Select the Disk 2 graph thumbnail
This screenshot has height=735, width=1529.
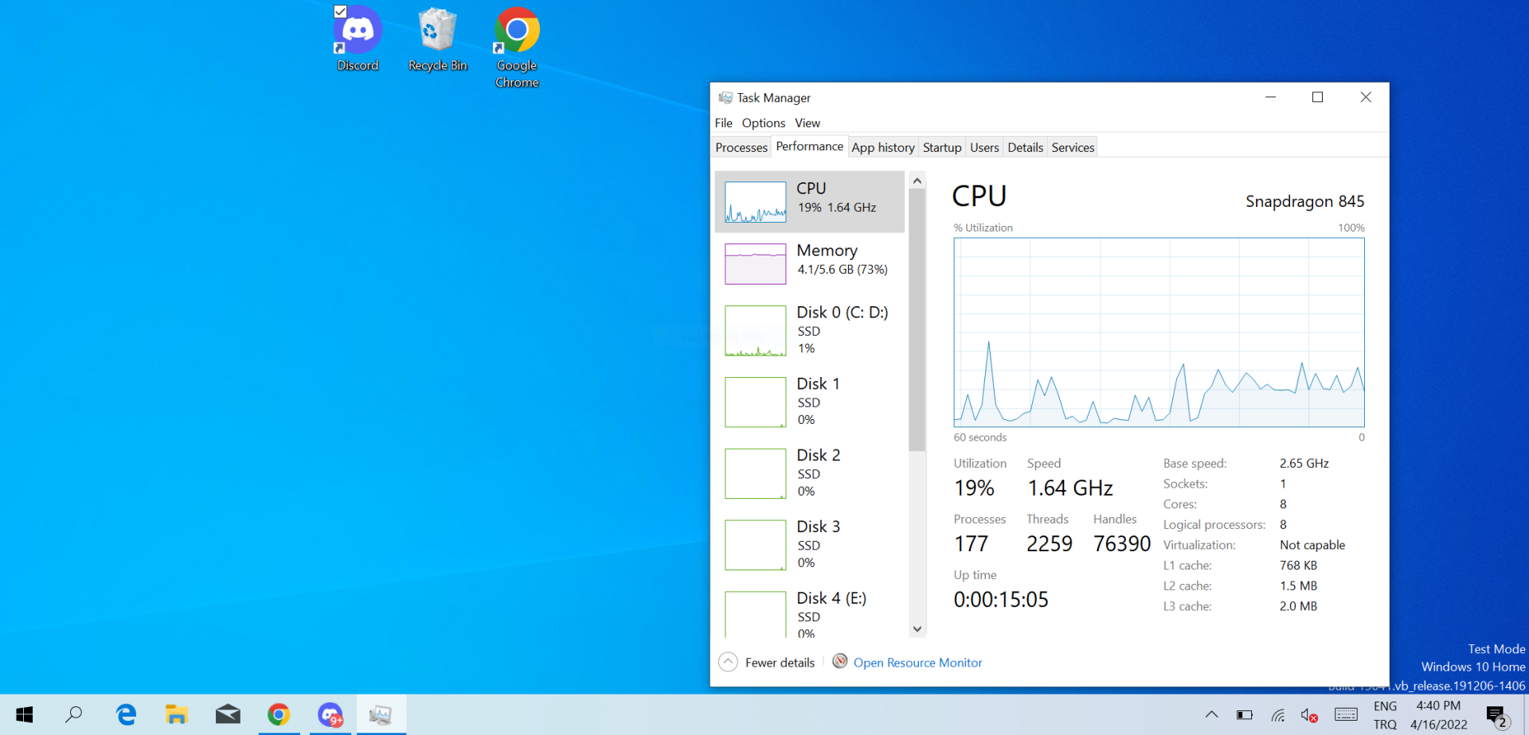coord(755,474)
